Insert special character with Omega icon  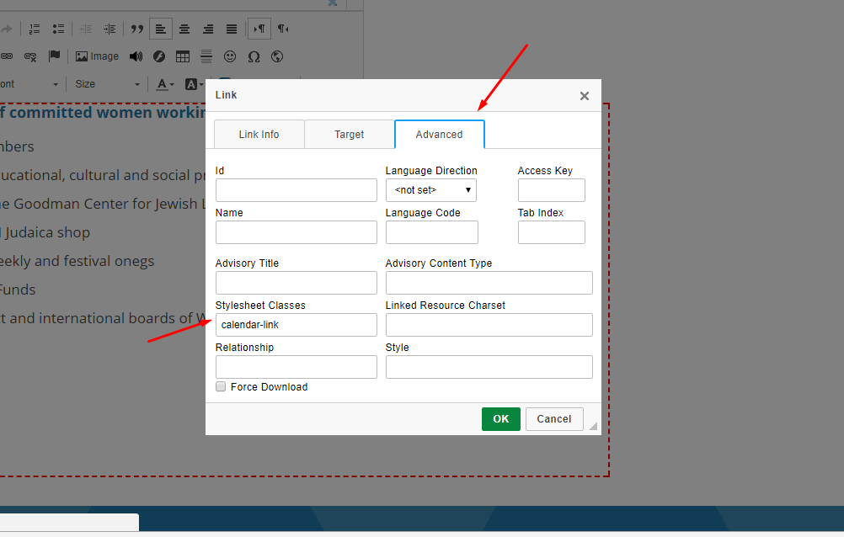point(254,56)
